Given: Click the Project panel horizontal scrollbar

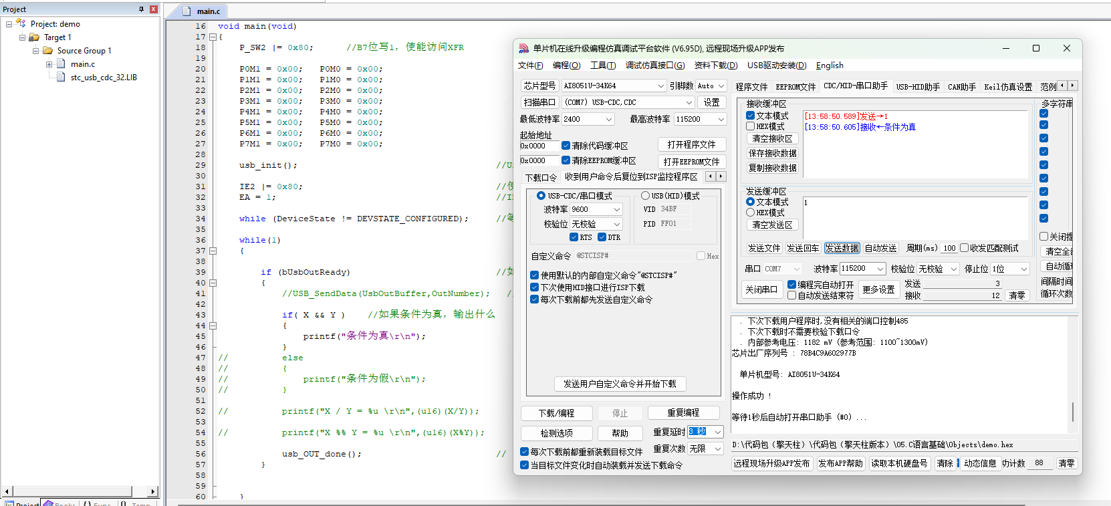Looking at the screenshot, I should (80, 491).
